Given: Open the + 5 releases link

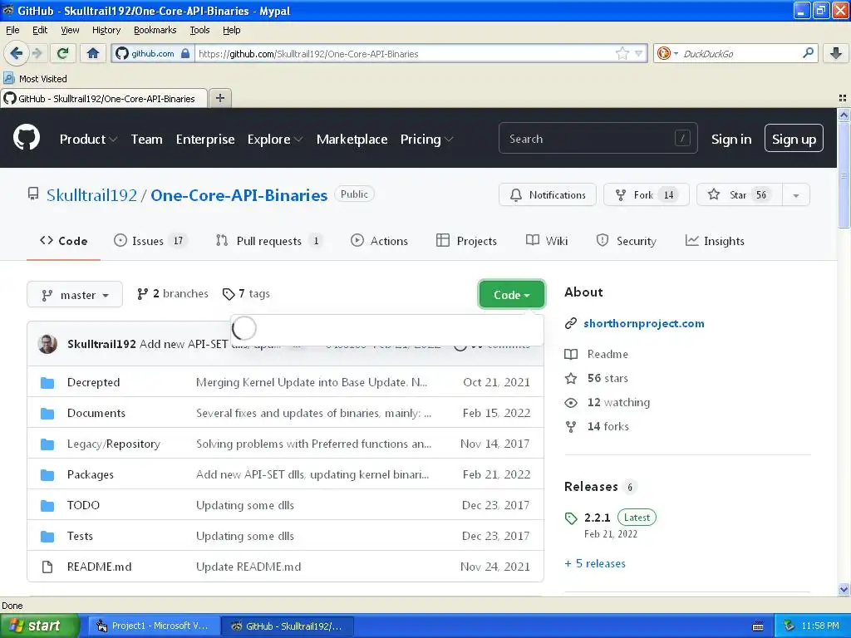Looking at the screenshot, I should pos(595,564).
